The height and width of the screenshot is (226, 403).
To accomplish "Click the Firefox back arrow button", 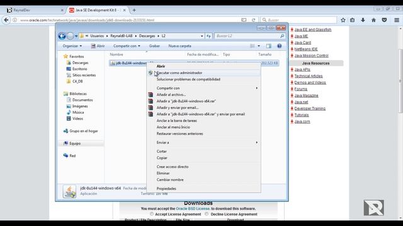I will click(x=6, y=19).
